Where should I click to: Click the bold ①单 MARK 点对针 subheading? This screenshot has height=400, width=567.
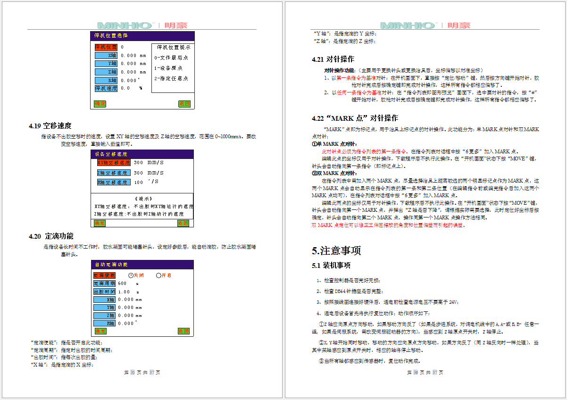[x=334, y=144]
